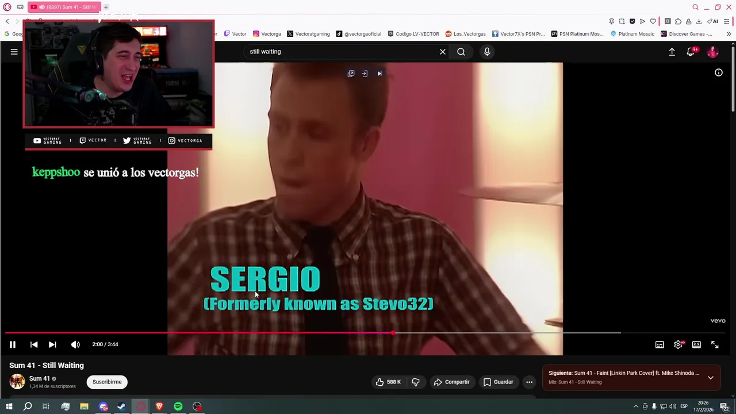Viewport: 736px width, 414px height.
Task: Open the Vector Twitch bookmark
Action: tap(235, 34)
